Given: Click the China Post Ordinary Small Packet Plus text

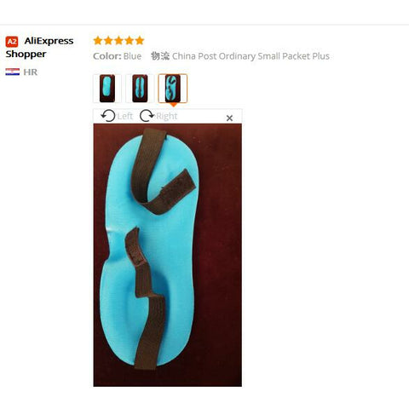Looking at the screenshot, I should click(x=251, y=56).
